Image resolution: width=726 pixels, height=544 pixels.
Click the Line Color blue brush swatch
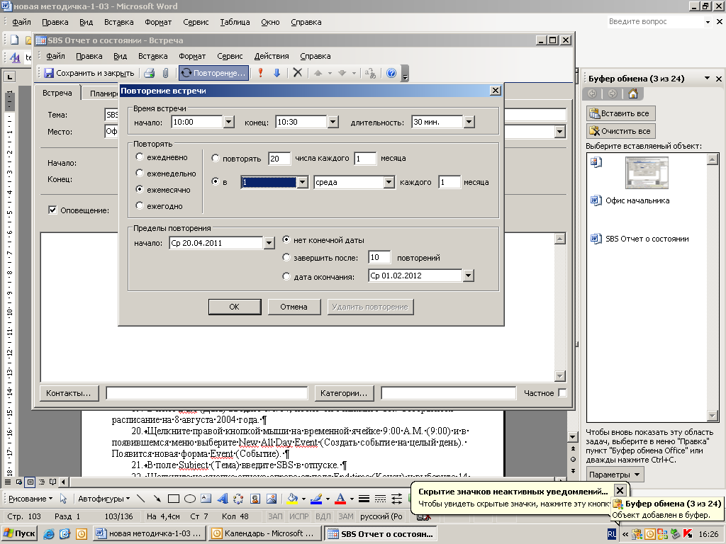(x=316, y=499)
